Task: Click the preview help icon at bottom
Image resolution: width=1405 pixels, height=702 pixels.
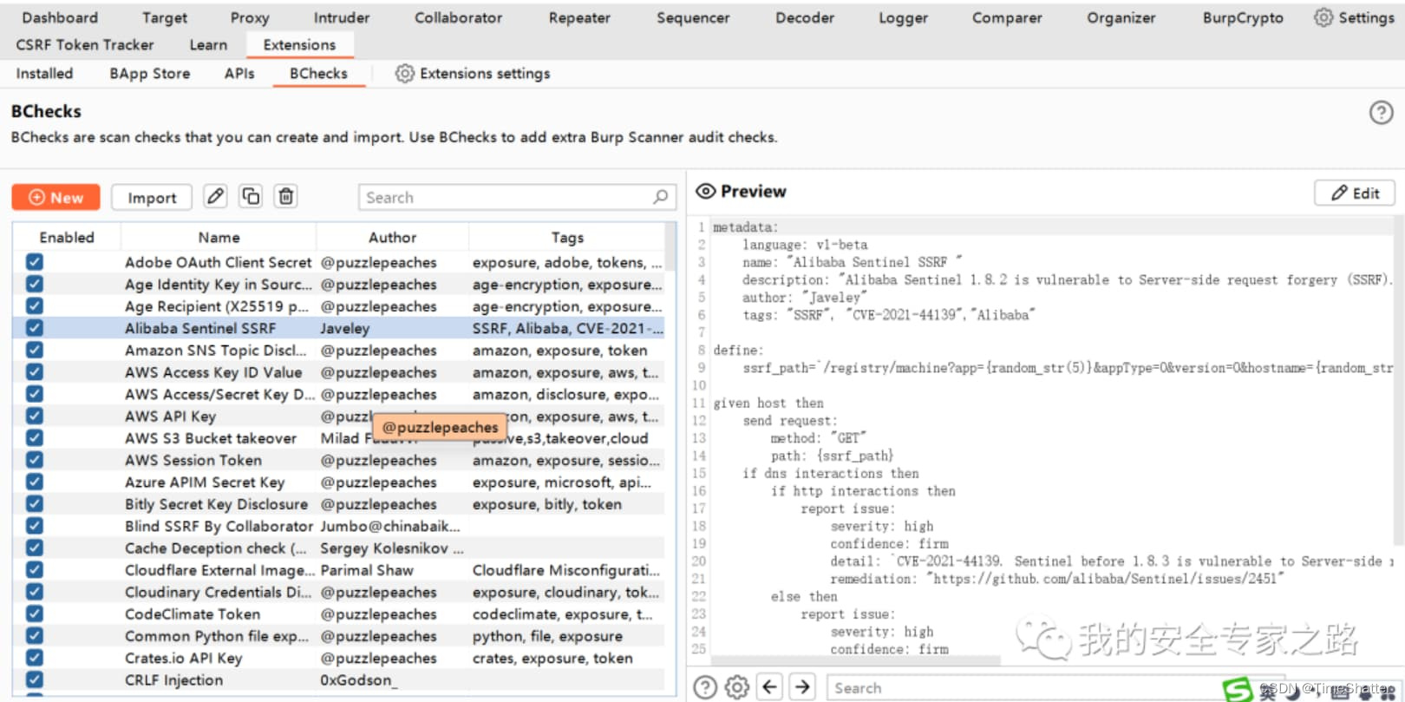Action: point(705,687)
